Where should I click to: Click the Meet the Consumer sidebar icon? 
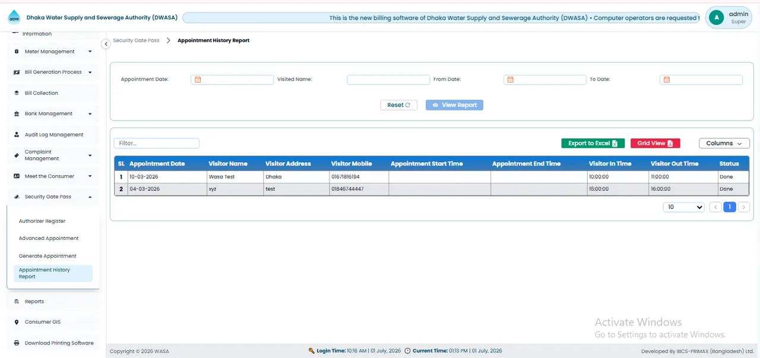[x=17, y=176]
